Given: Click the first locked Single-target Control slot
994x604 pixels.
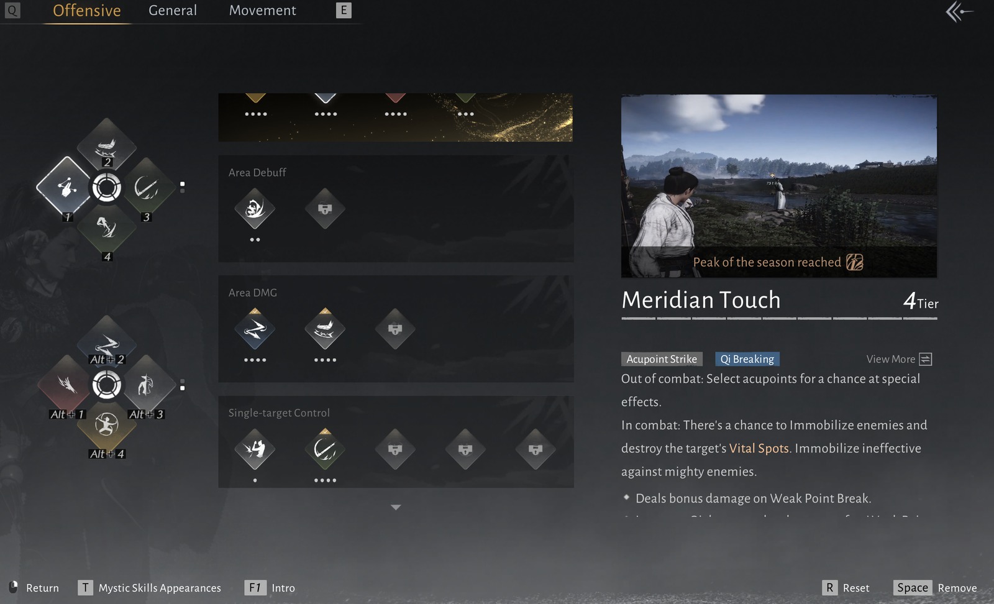Looking at the screenshot, I should pyautogui.click(x=395, y=449).
